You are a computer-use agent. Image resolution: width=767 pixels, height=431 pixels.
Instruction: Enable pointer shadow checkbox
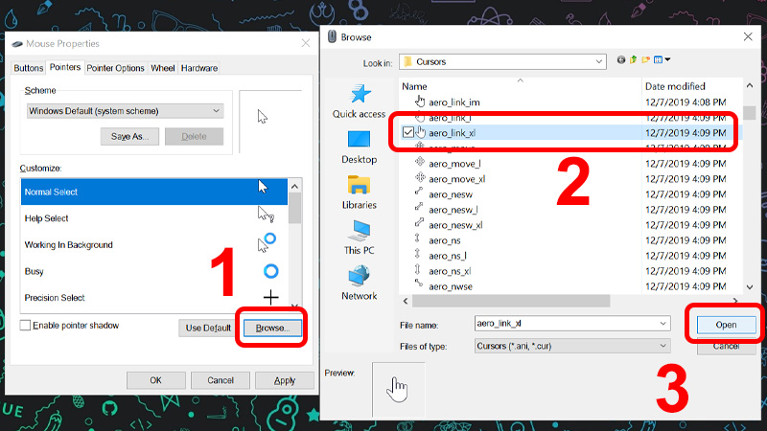point(26,326)
